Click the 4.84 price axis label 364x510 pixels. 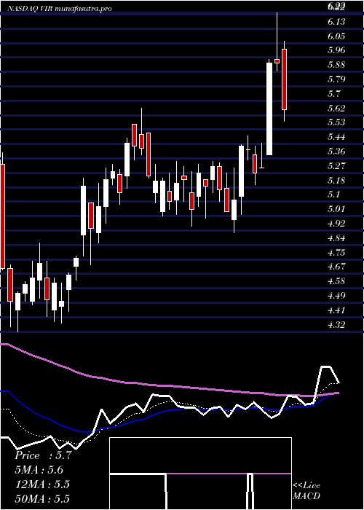(x=336, y=238)
